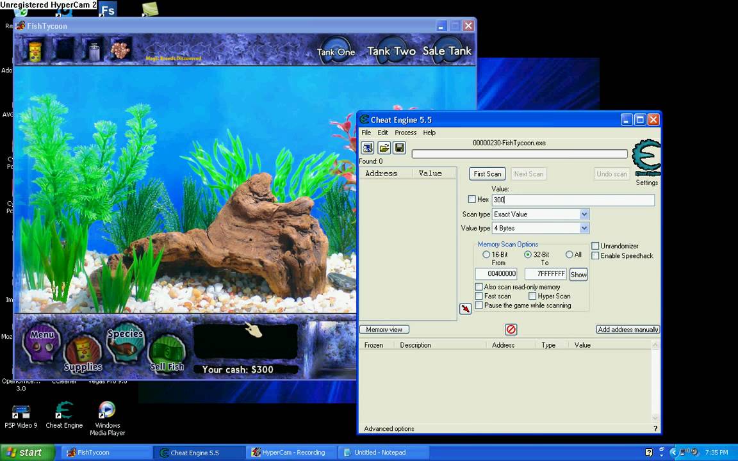Check Also scan read-only memory
Viewport: 738px width, 461px height.
coord(479,287)
